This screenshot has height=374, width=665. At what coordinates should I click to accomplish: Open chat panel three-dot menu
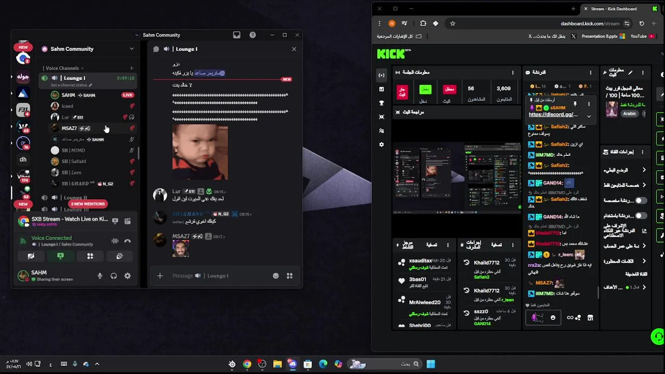590,73
